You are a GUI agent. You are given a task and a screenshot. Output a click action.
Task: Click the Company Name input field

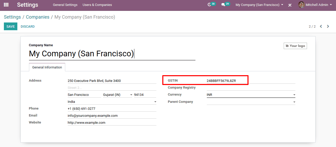(112, 54)
